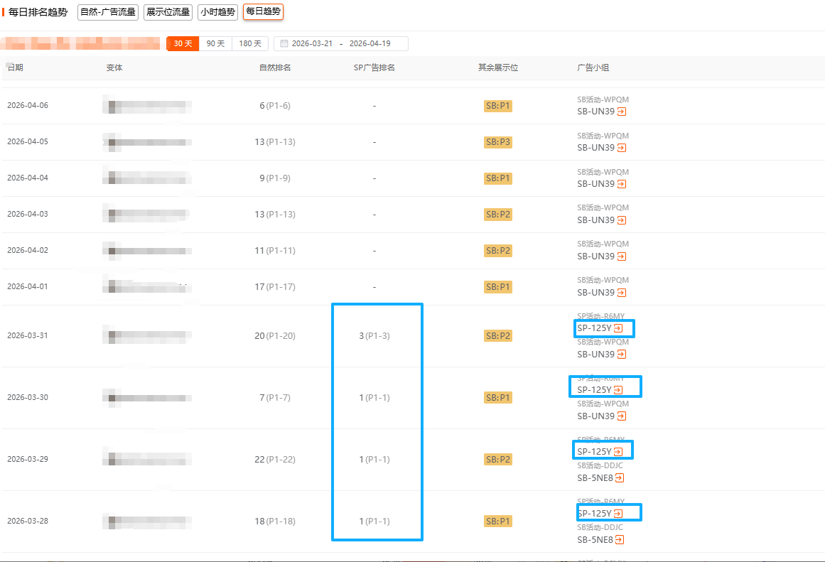Open SB-UN39 arrow icon in 2026-04-06 row
Viewport: 825px width, 562px height.
click(622, 112)
